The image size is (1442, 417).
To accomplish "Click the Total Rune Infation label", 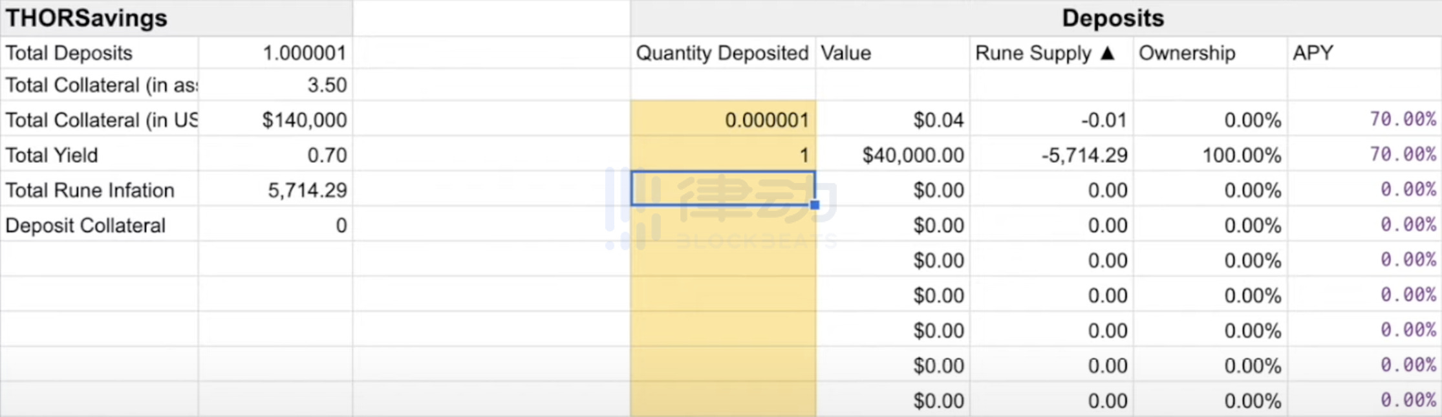I will (x=99, y=190).
